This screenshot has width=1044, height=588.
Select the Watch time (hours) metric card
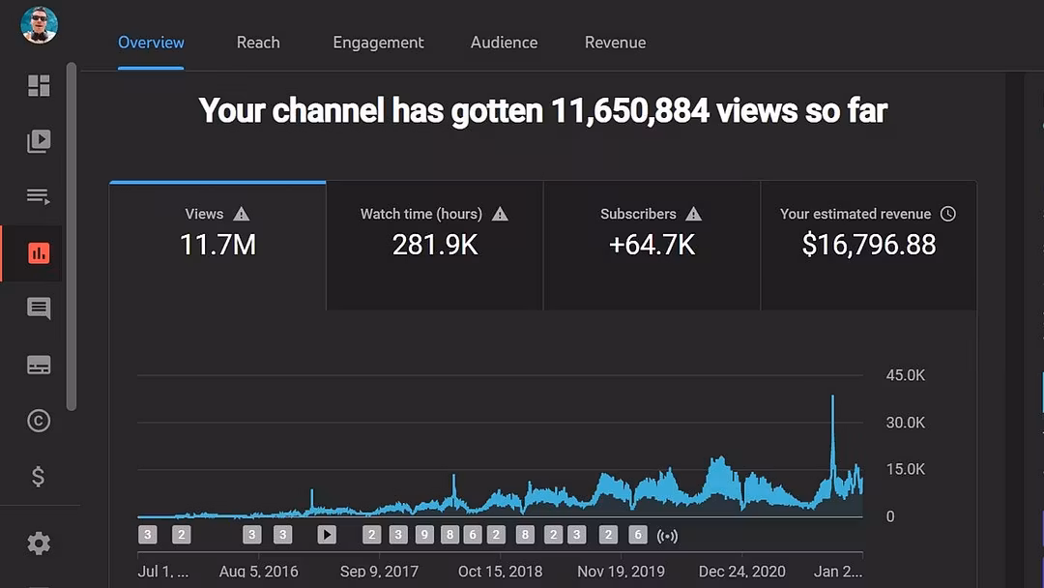[435, 246]
